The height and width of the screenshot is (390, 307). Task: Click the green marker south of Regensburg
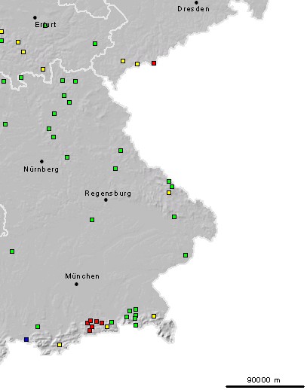(92, 220)
